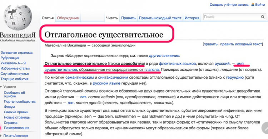Viewport: 268px width, 139px height.
Task: Click the bracketed править section link
Action: pos(210,44)
